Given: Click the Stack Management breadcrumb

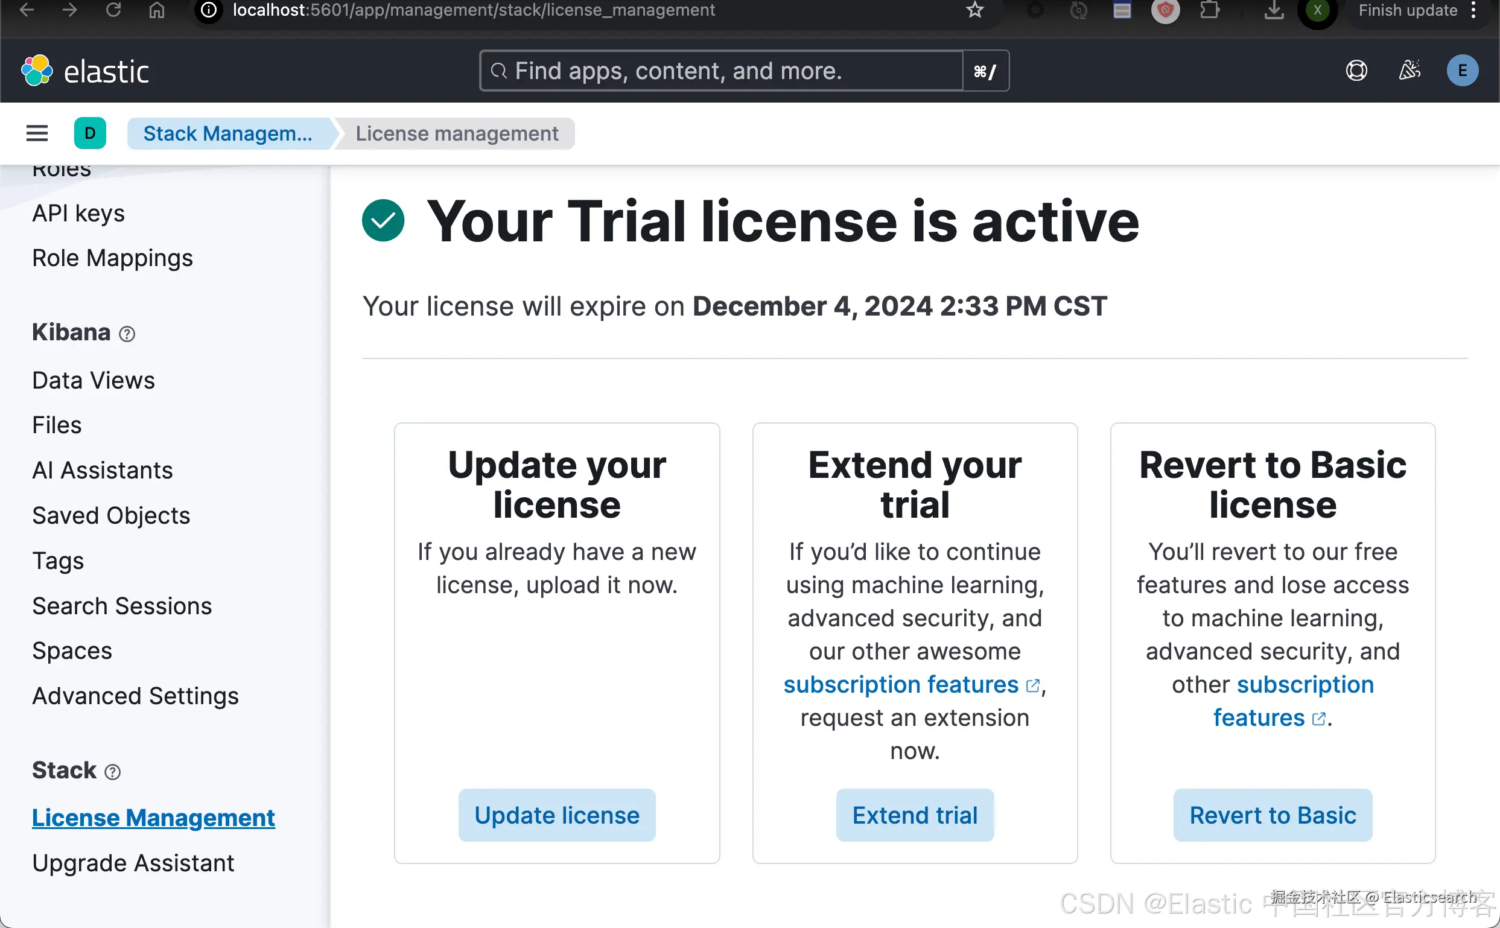Looking at the screenshot, I should point(227,133).
